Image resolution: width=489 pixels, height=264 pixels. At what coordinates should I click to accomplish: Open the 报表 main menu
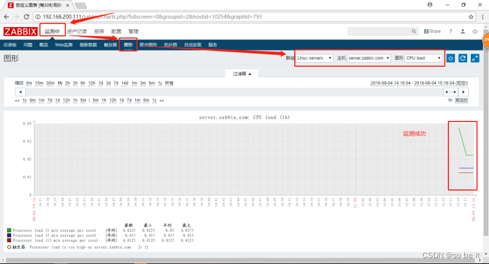99,32
